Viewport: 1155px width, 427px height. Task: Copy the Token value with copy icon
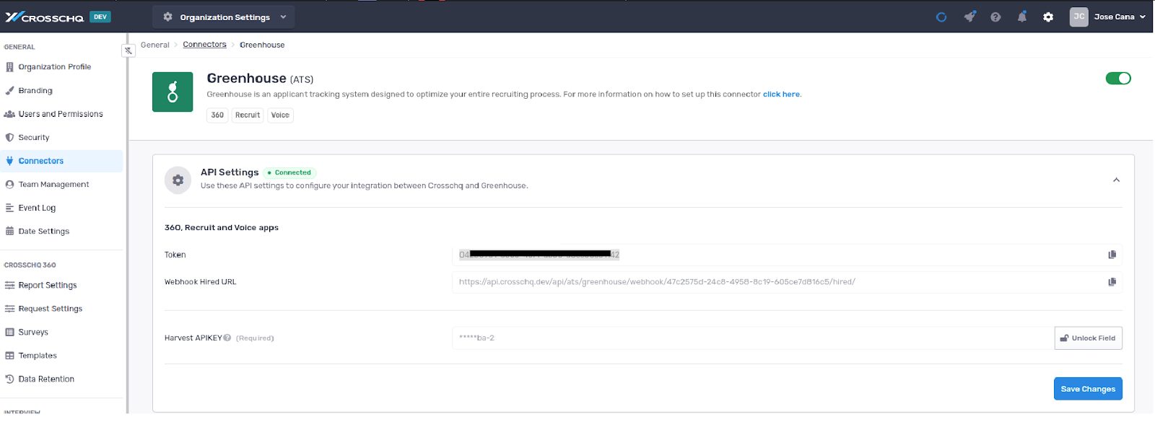click(x=1112, y=255)
